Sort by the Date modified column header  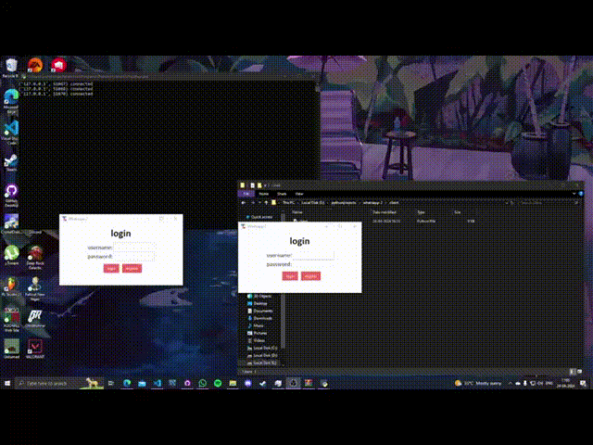point(385,212)
